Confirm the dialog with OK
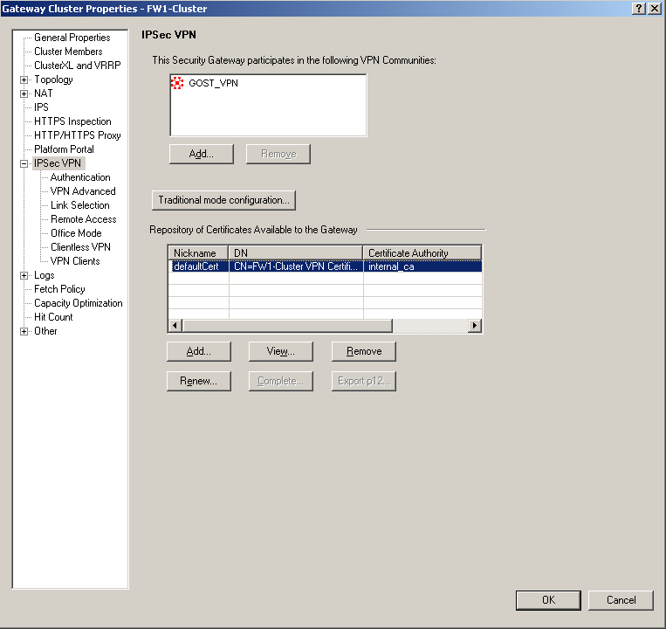The image size is (666, 629). (548, 600)
